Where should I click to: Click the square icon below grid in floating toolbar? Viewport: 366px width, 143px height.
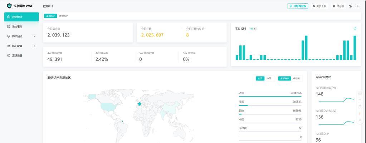pyautogui.click(x=360, y=107)
